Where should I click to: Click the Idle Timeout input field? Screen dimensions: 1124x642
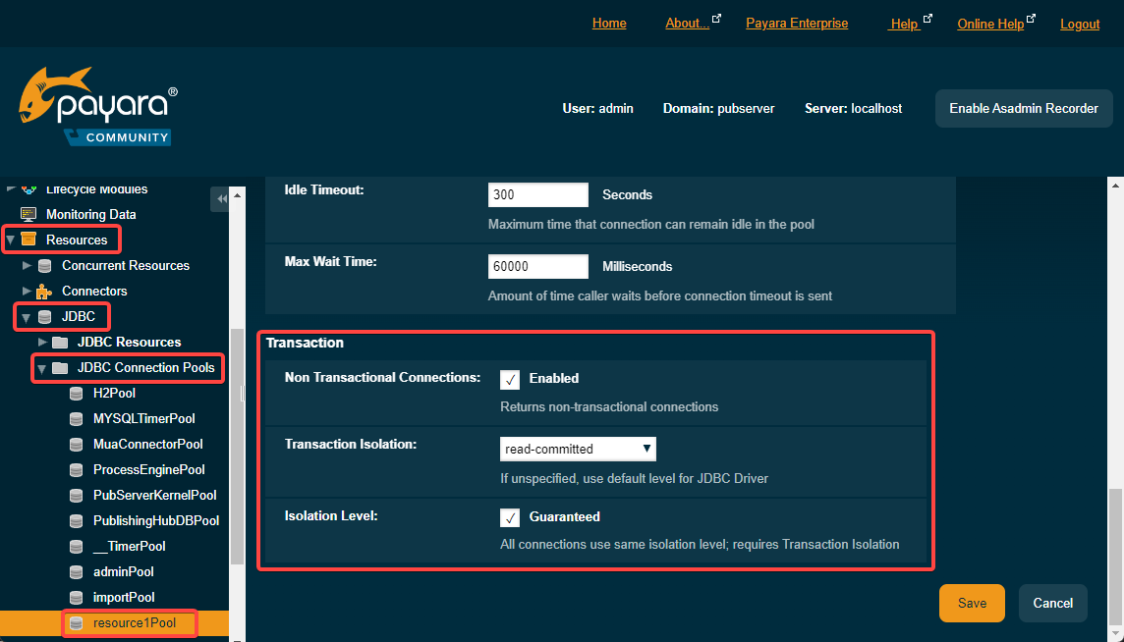[537, 194]
